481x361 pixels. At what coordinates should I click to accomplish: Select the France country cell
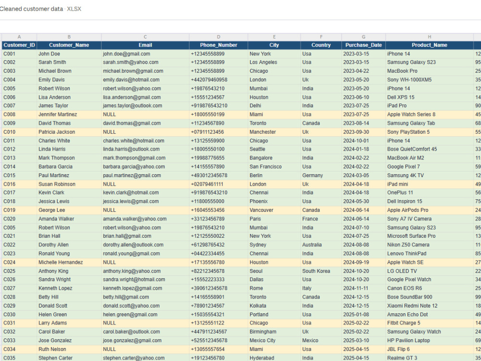pyautogui.click(x=321, y=219)
